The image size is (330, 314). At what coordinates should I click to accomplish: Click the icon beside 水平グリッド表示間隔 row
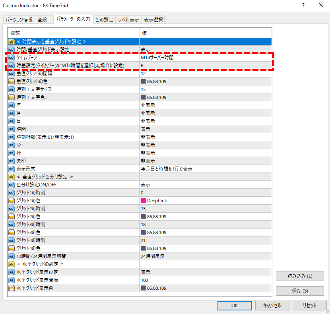point(12,280)
